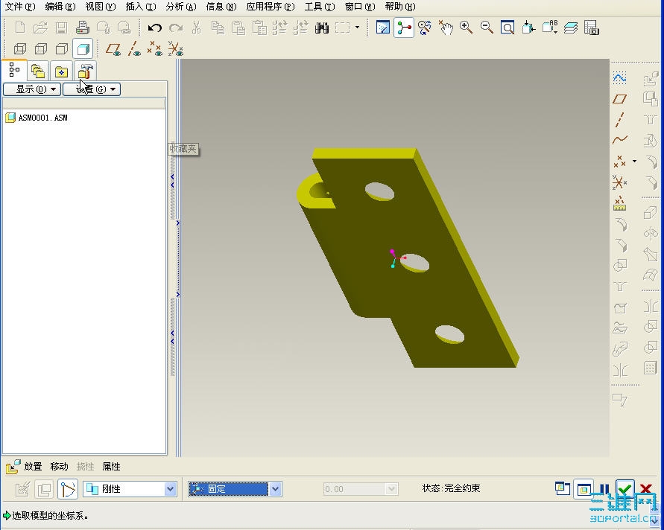Image resolution: width=664 pixels, height=530 pixels.
Task: Click the Undo arrow icon
Action: click(x=154, y=28)
